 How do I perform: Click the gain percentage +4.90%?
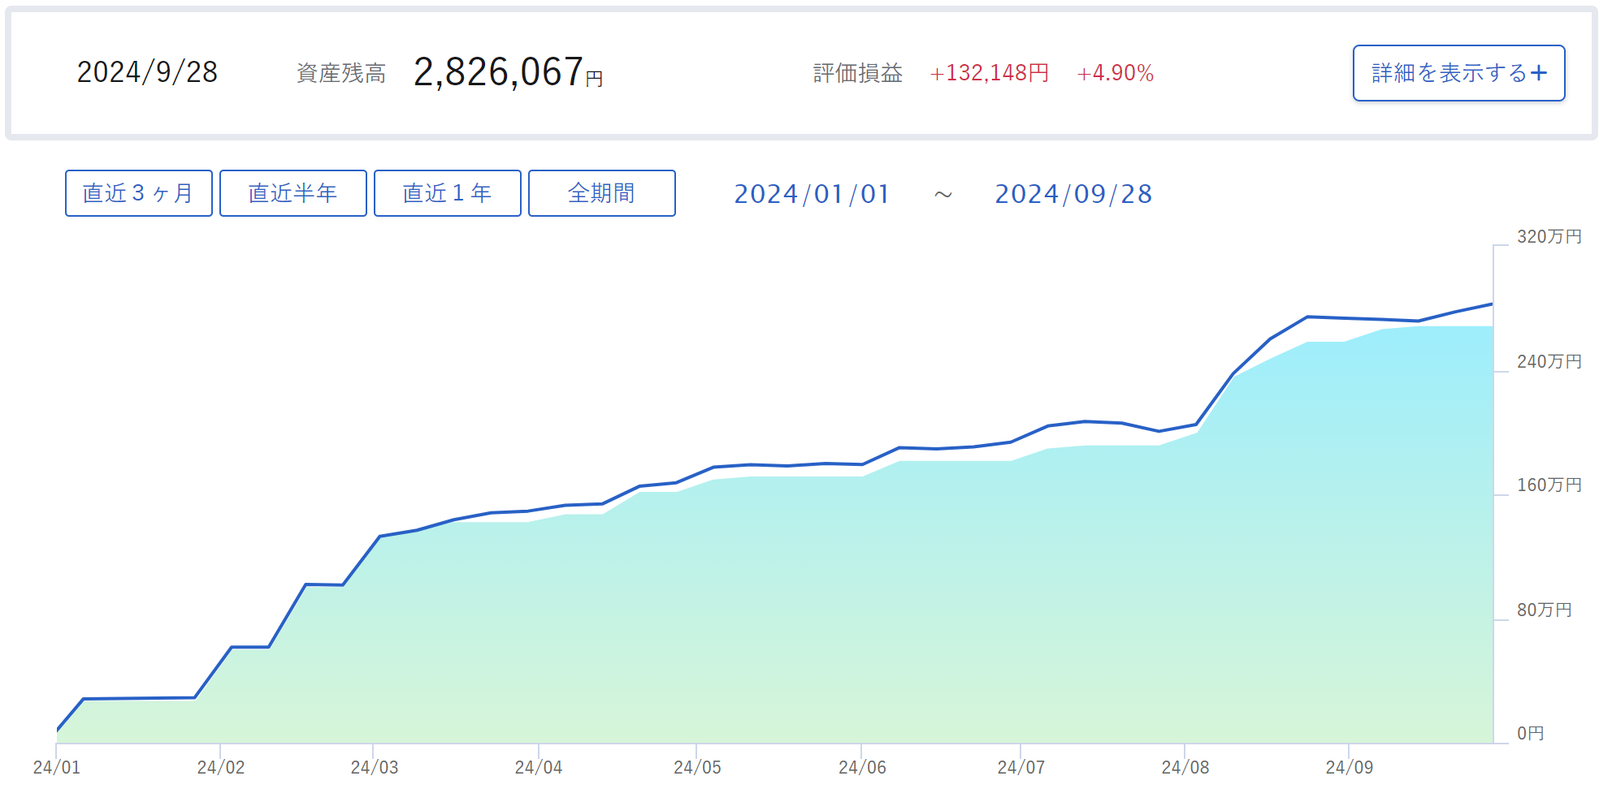click(x=1116, y=73)
